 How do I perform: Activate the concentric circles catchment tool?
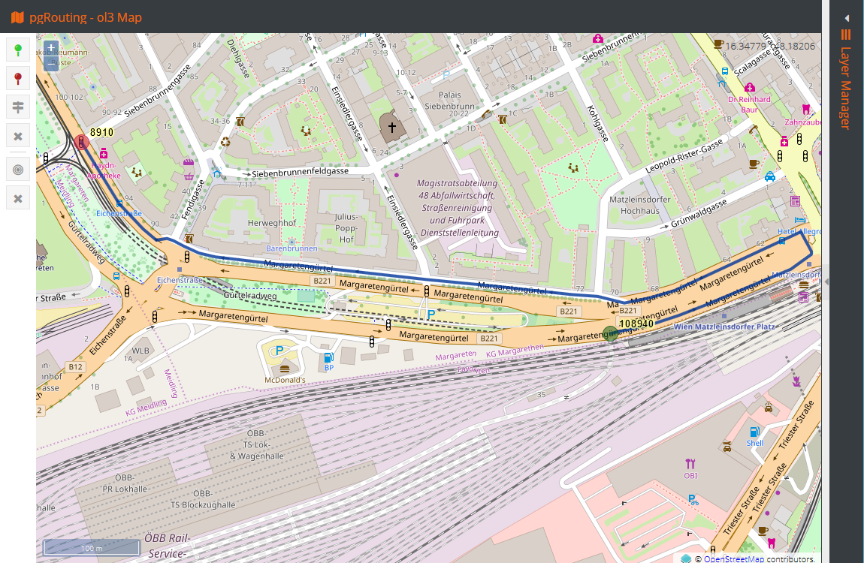17,170
